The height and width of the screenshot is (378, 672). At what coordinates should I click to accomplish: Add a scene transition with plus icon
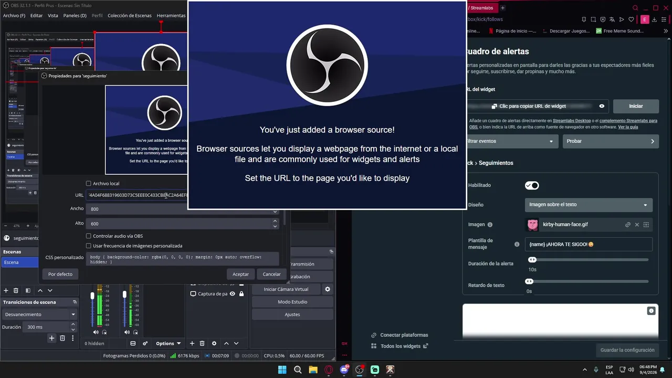(x=51, y=338)
